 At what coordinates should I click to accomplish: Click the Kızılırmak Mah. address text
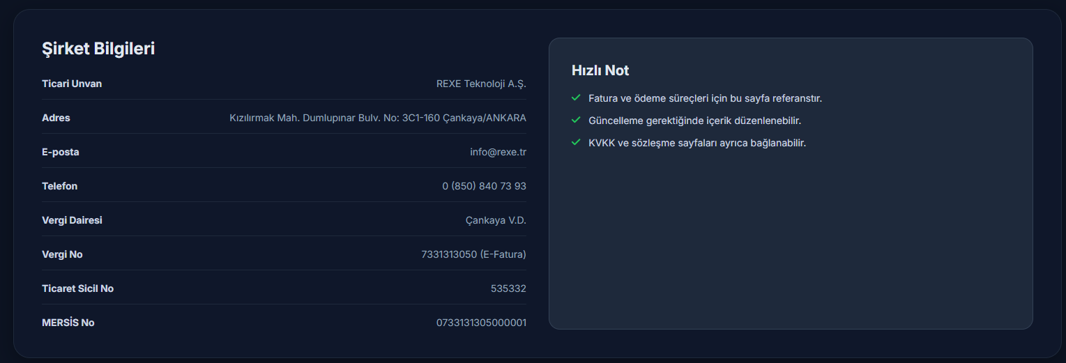pos(378,118)
